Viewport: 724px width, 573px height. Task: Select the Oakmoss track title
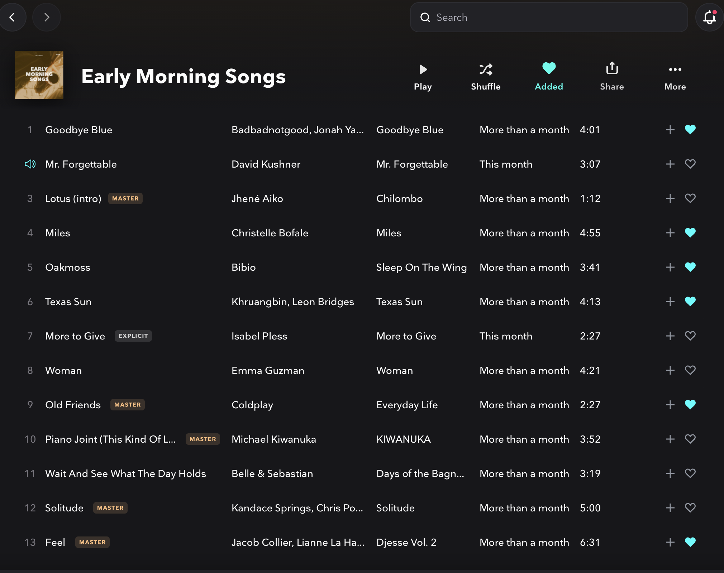pos(68,267)
